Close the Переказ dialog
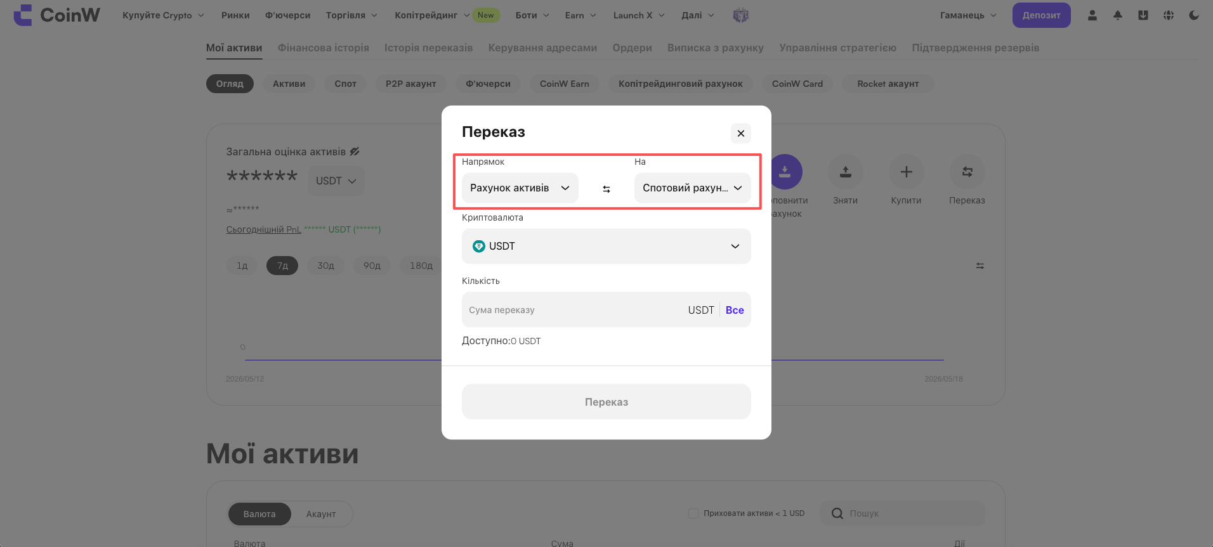The height and width of the screenshot is (547, 1213). [740, 133]
